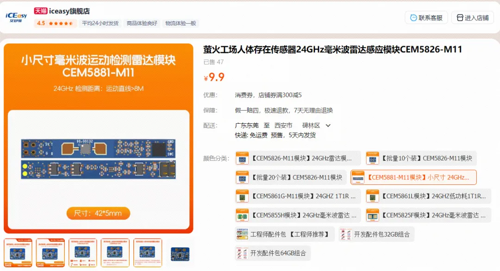Select option 【批量10个装】CEM5826-M11模块
The height and width of the screenshot is (271, 500).
pyautogui.click(x=421, y=158)
